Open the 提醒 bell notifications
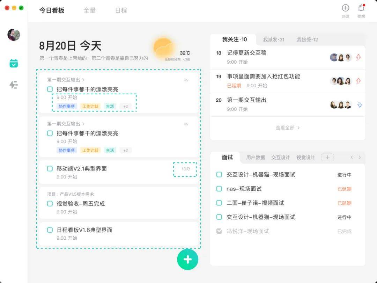The width and height of the screenshot is (377, 283). pos(361,8)
